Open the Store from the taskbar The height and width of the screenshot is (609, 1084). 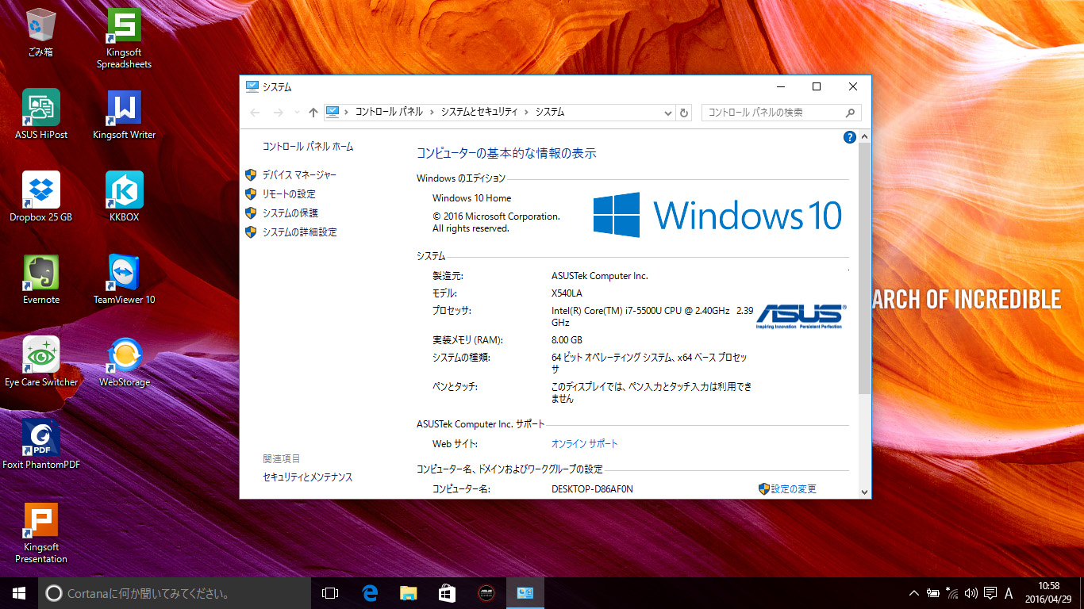(x=447, y=593)
